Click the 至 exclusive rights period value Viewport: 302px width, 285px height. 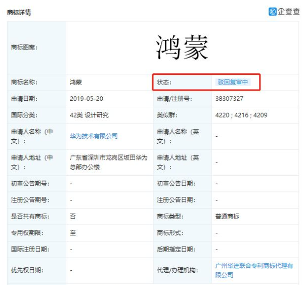(73, 233)
